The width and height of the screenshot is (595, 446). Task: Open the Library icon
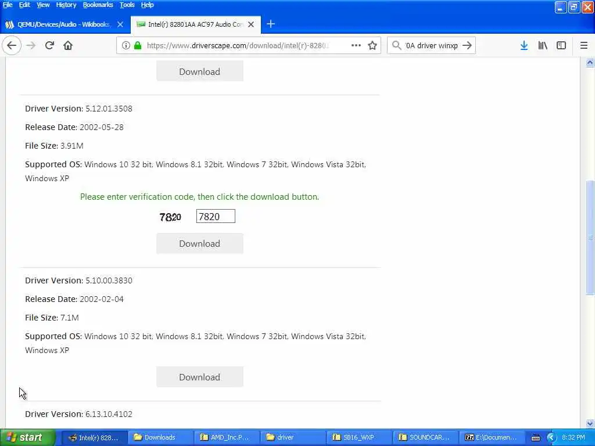point(543,45)
